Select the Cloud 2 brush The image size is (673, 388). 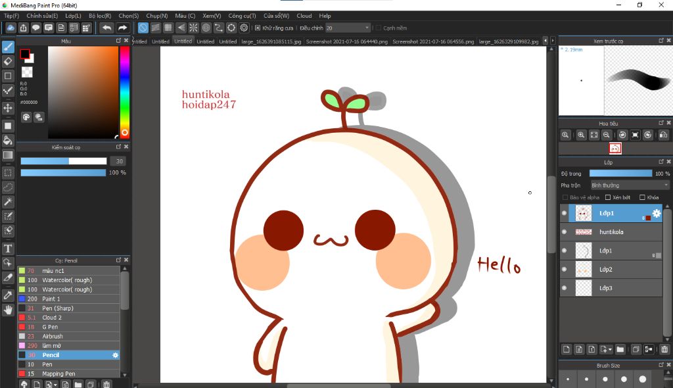click(x=68, y=318)
